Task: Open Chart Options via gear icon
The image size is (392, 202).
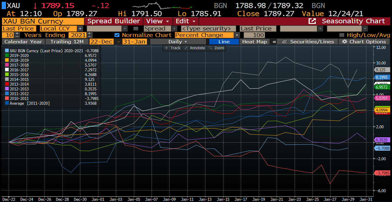Action: (345, 42)
